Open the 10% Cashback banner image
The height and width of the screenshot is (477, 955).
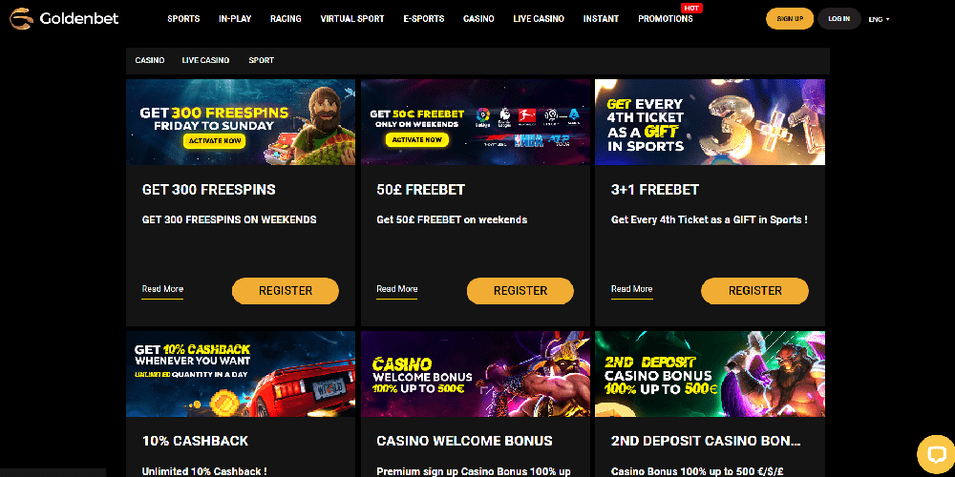[241, 374]
